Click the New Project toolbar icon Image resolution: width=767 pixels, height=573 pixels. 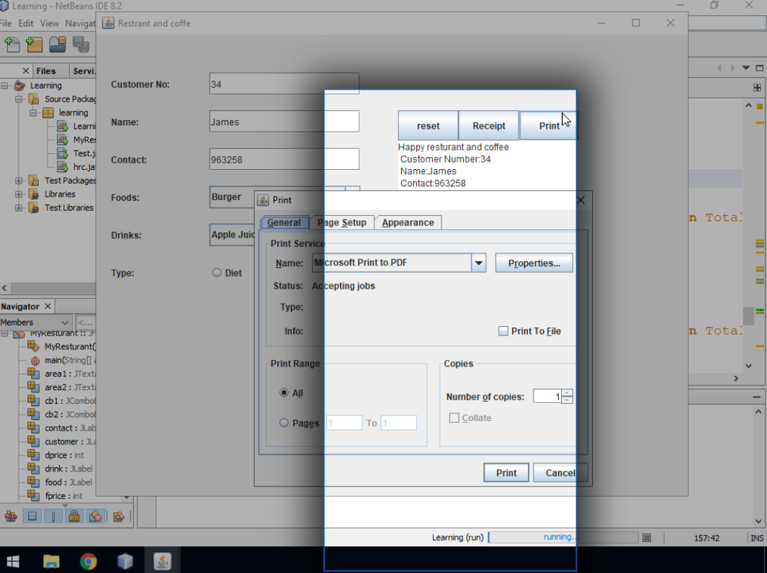tap(35, 45)
